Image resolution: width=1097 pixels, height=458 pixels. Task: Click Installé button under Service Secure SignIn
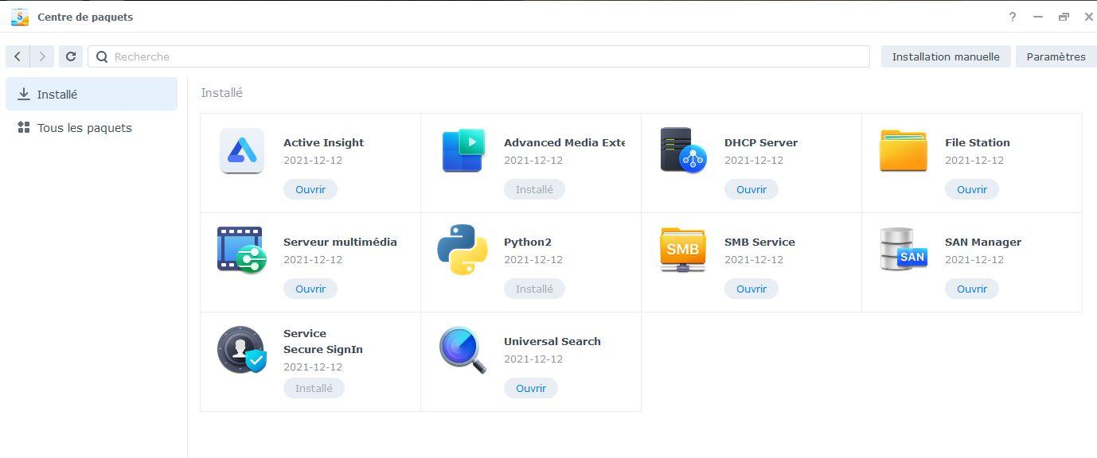pyautogui.click(x=314, y=388)
